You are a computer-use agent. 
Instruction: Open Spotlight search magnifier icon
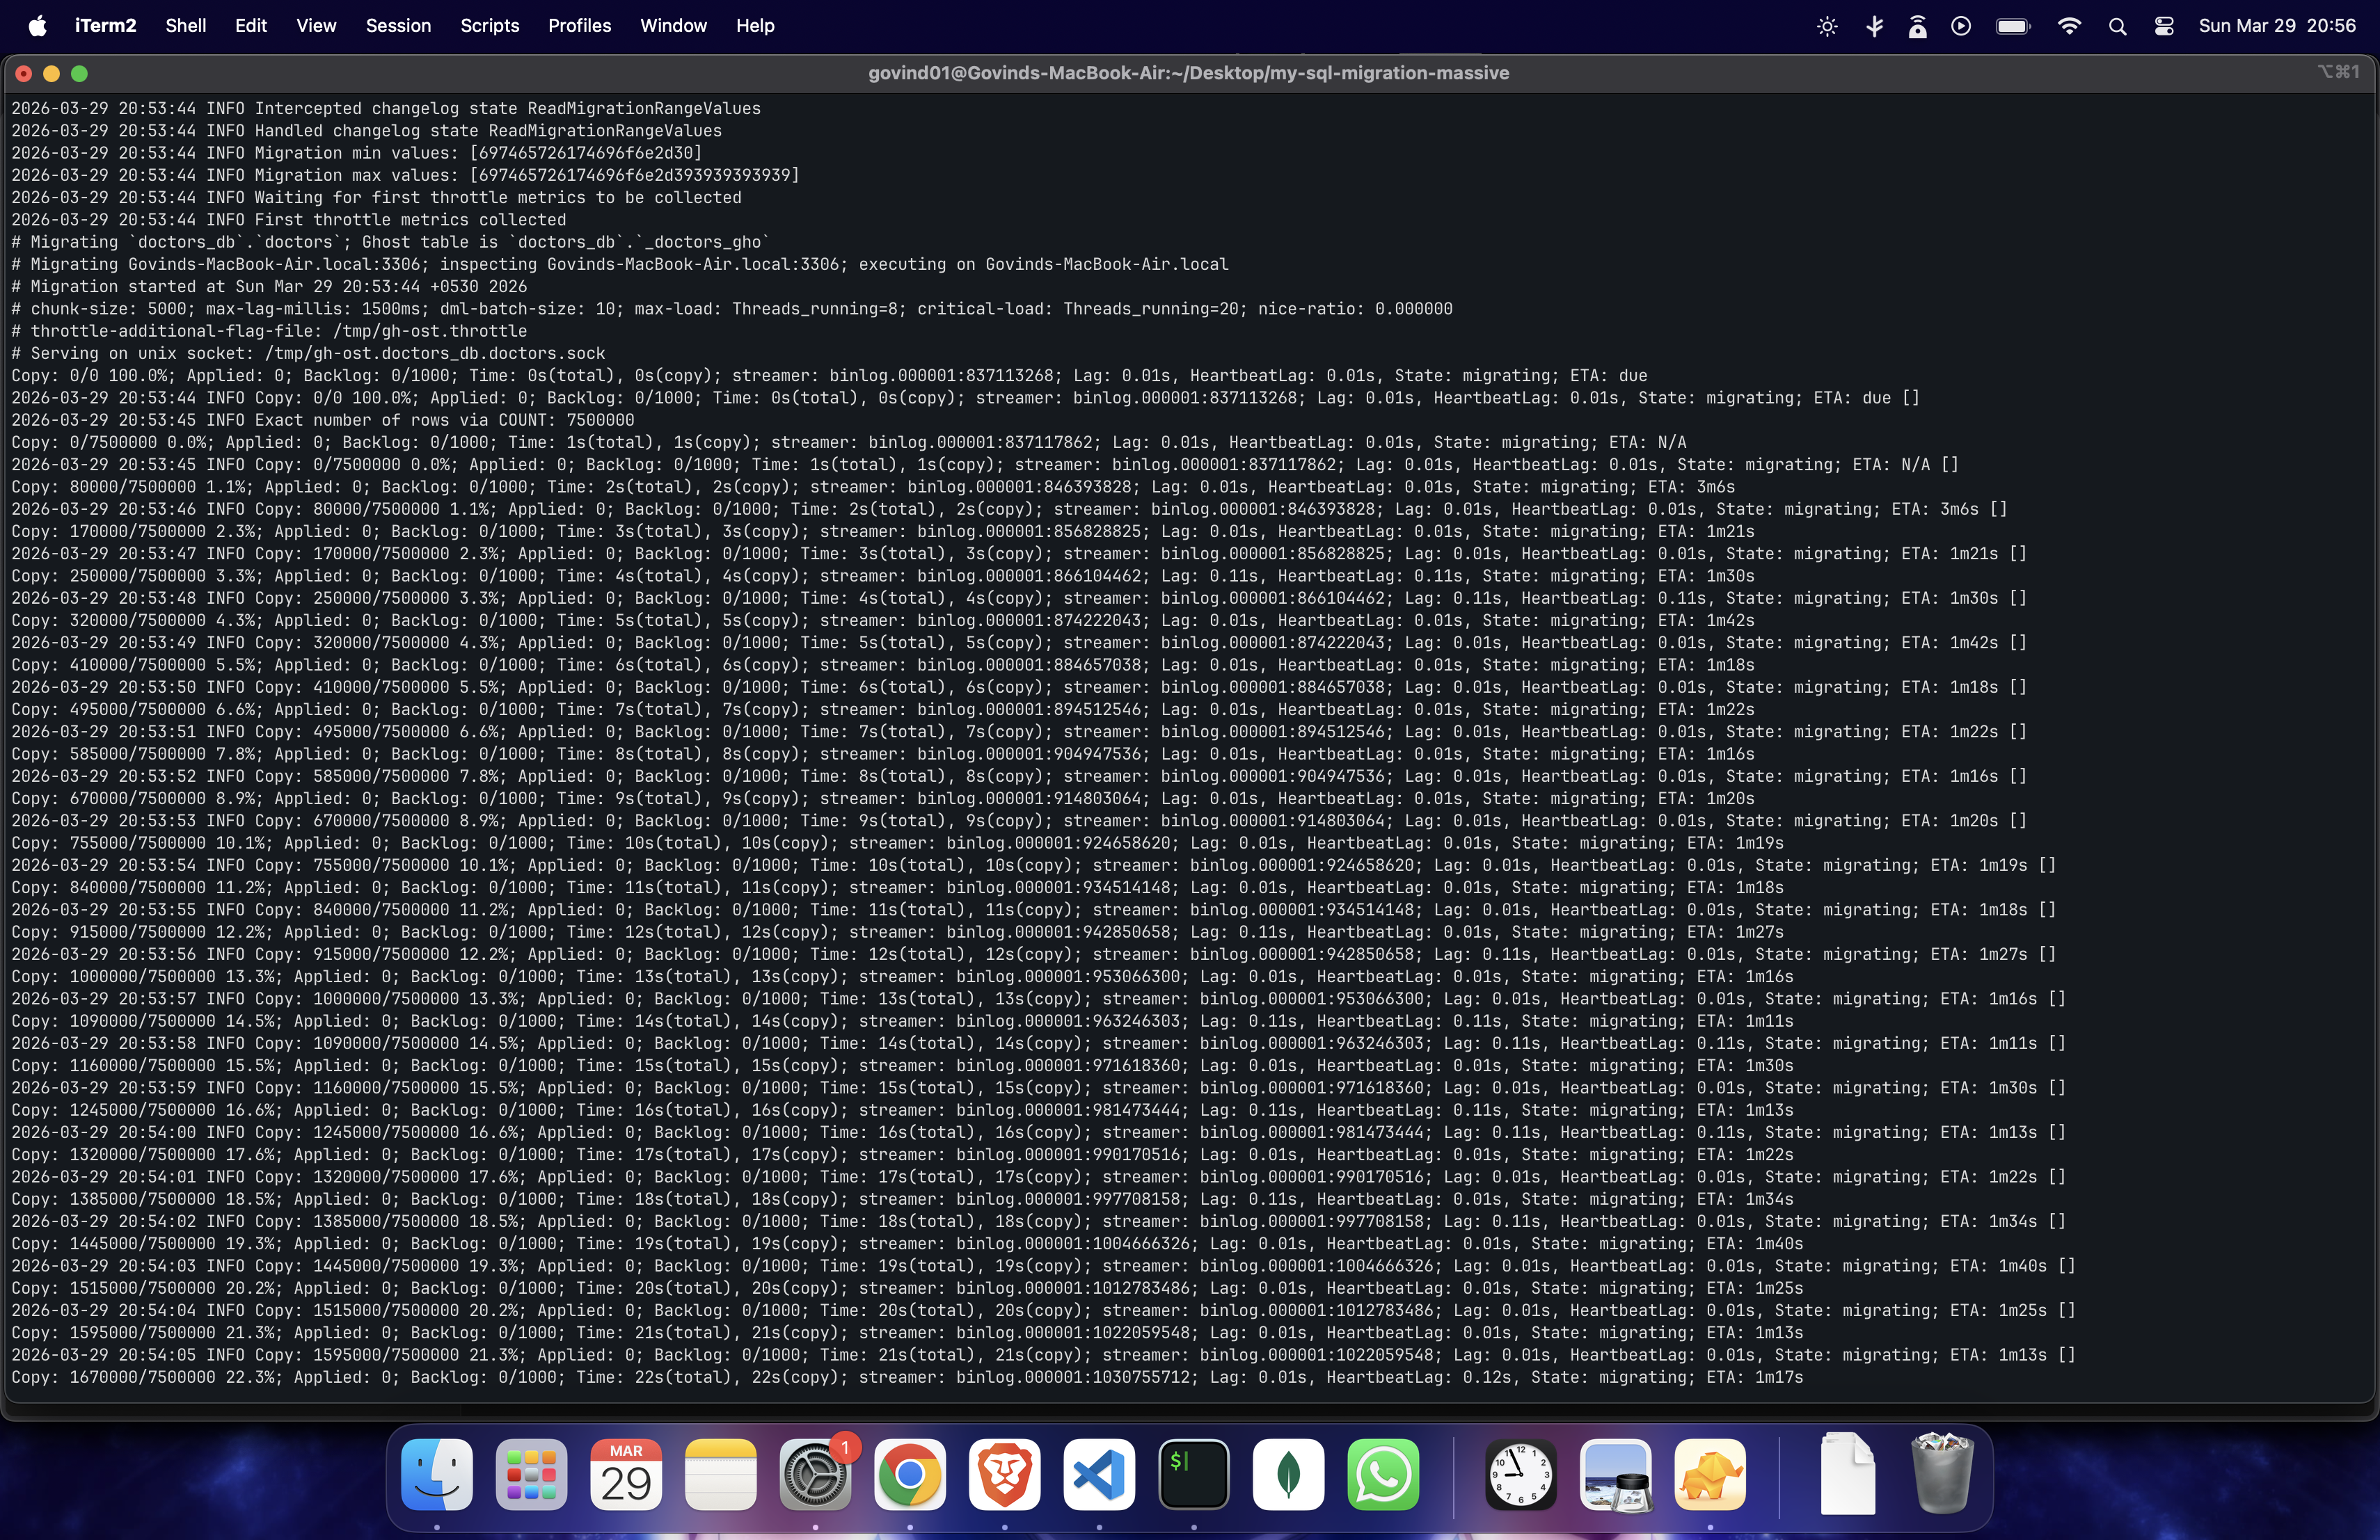pos(2117,26)
